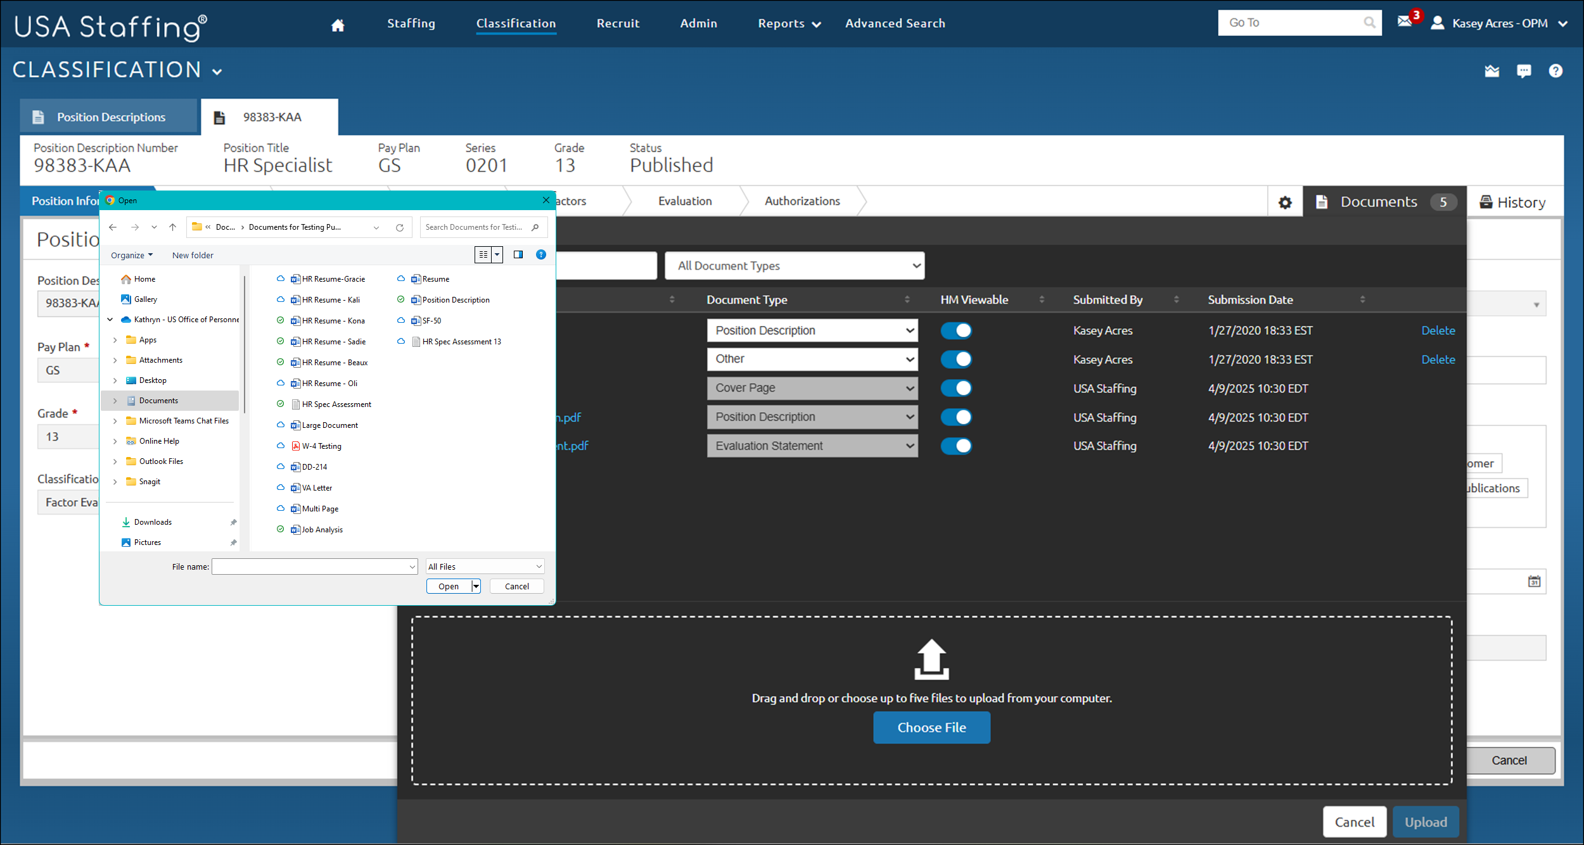Toggle the preview pane in Open dialog
This screenshot has height=845, width=1584.
coord(518,254)
